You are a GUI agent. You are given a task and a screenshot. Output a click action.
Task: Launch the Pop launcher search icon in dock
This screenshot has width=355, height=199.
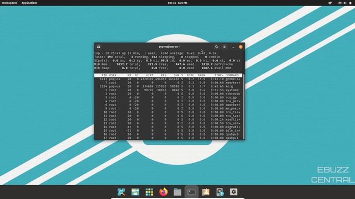point(121,192)
